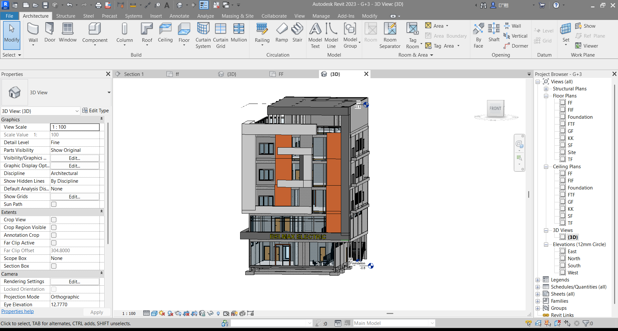Click the Component tool icon
Image resolution: width=618 pixels, height=331 pixels.
tap(95, 29)
